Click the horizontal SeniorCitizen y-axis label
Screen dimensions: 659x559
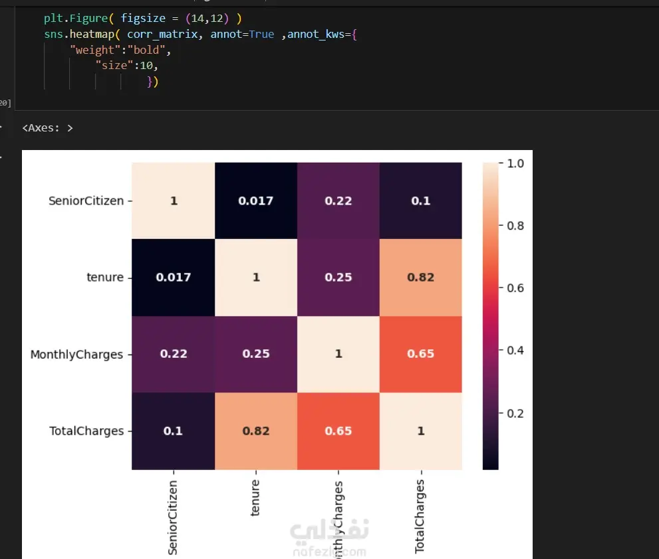86,201
